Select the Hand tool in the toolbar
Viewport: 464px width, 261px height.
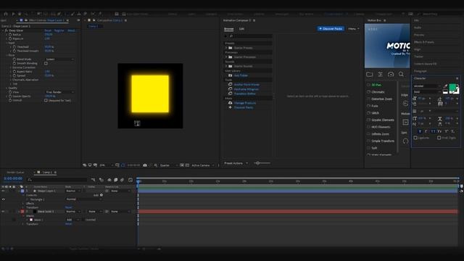coord(20,14)
